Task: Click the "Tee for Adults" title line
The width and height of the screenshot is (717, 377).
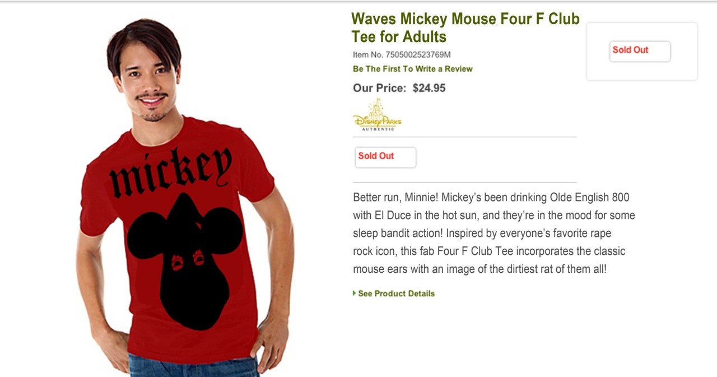Action: (x=399, y=37)
